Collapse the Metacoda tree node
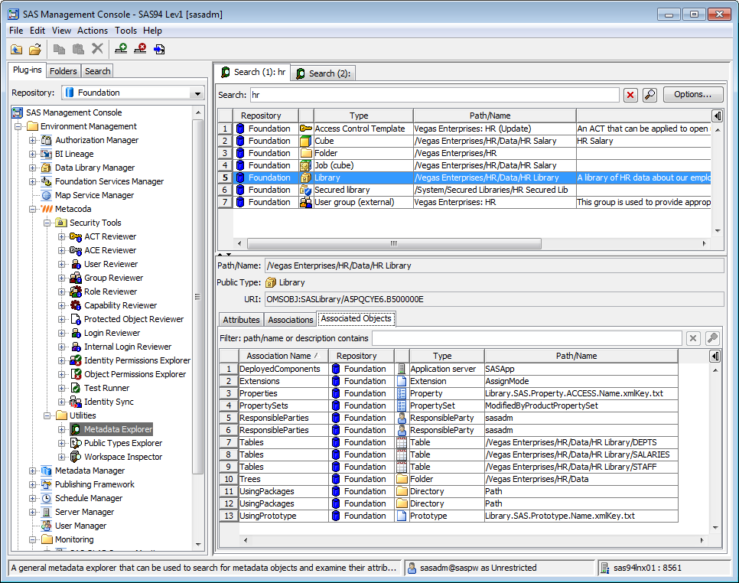Viewport: 739px width, 583px height. coord(33,209)
